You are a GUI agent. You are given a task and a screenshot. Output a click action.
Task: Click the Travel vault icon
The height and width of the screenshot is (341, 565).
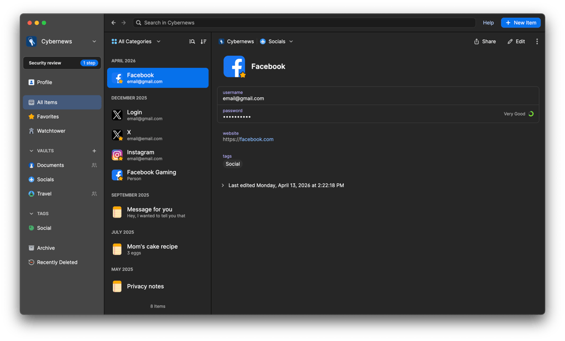[x=31, y=194]
